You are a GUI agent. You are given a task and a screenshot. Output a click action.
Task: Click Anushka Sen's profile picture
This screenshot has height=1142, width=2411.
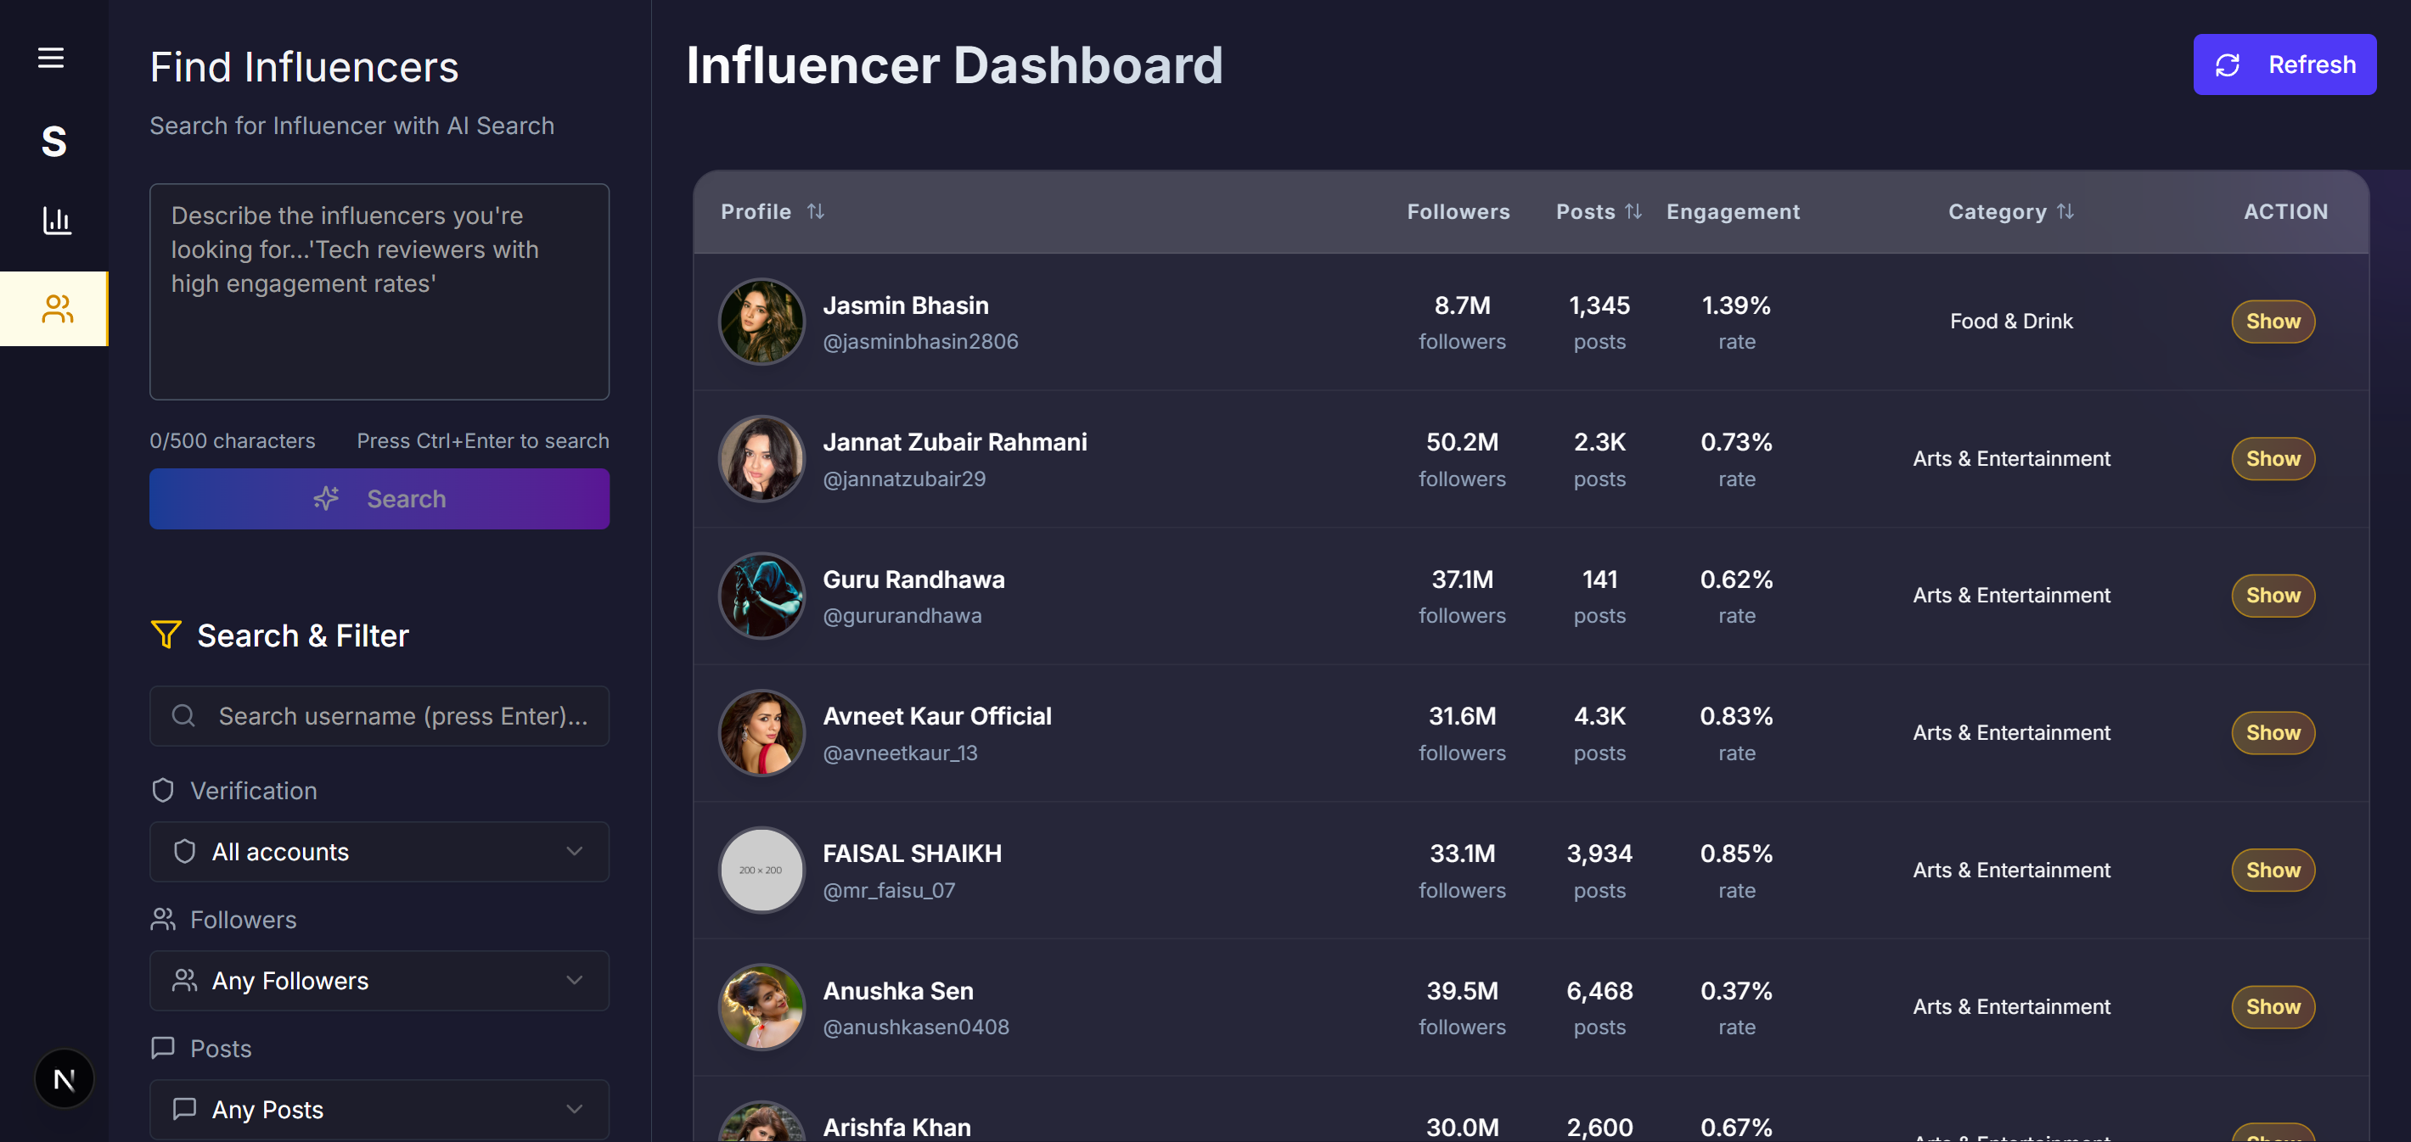click(761, 1006)
